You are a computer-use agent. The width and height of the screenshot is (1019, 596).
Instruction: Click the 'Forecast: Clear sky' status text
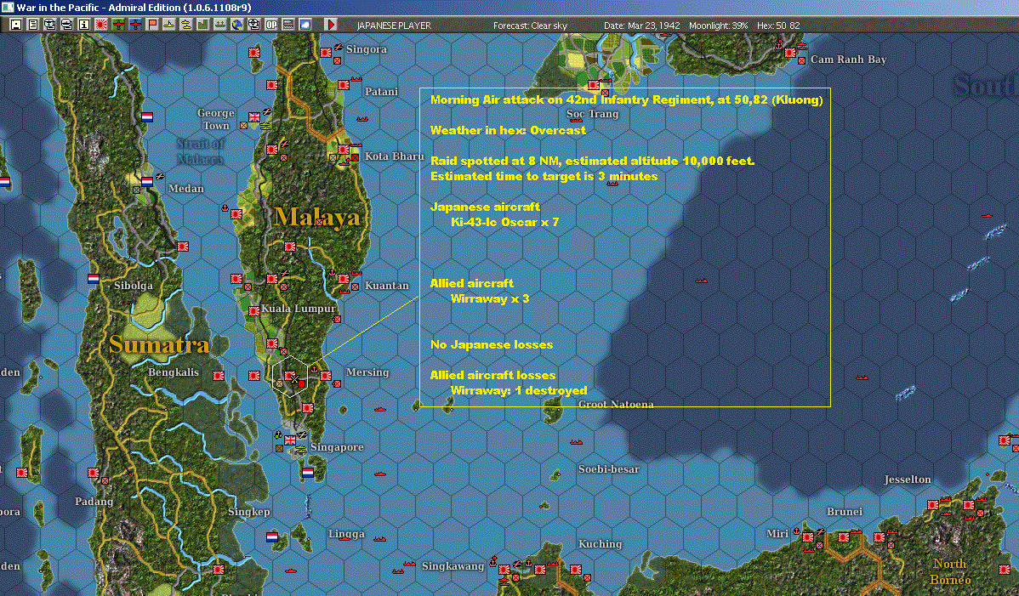530,26
